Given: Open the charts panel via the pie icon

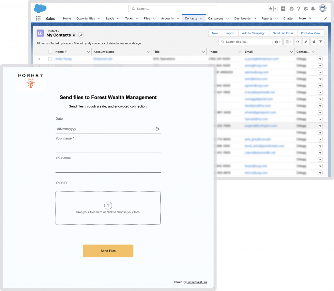Looking at the screenshot, I should click(x=314, y=41).
